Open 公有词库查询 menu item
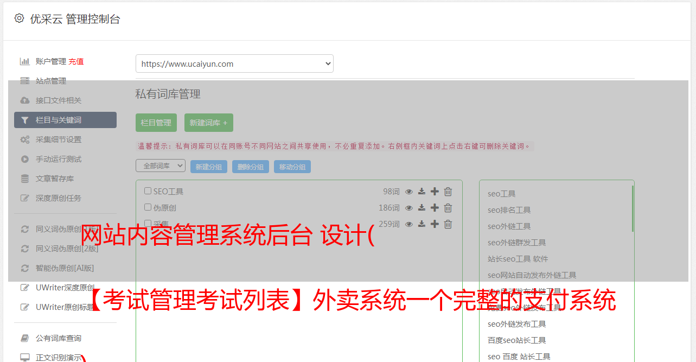696x362 pixels. point(59,338)
